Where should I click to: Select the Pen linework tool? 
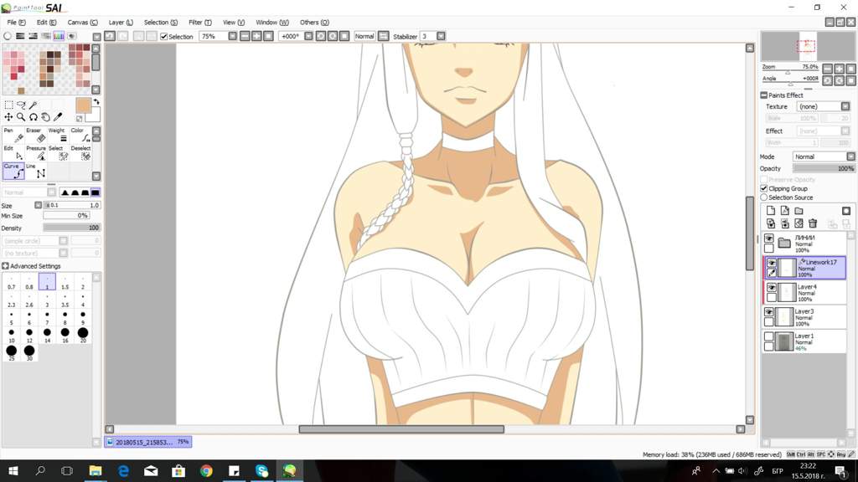[13, 135]
